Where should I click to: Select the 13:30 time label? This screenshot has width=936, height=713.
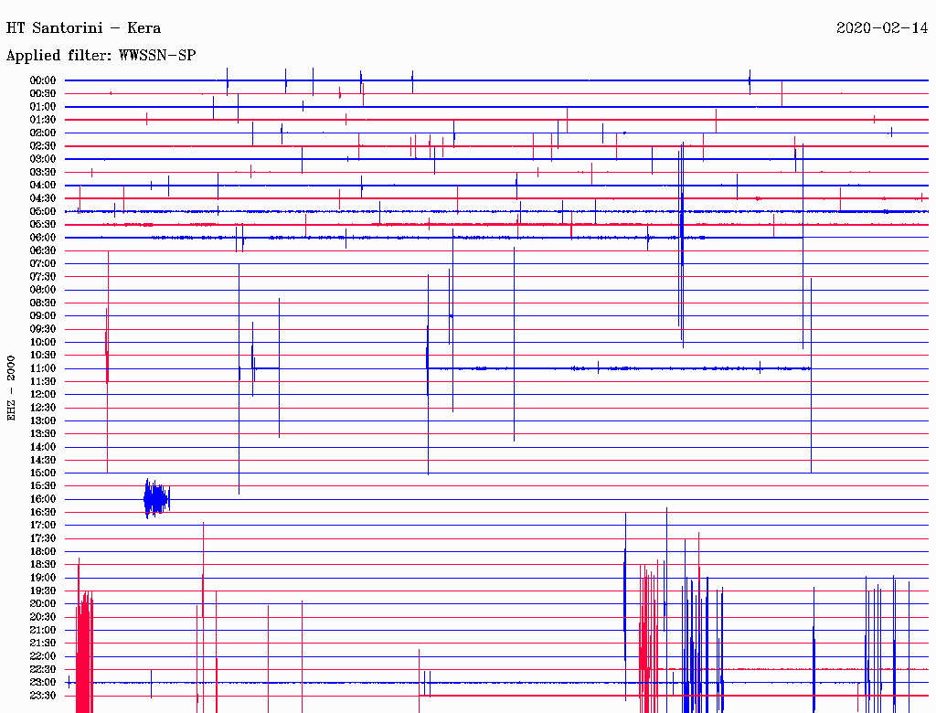point(43,433)
